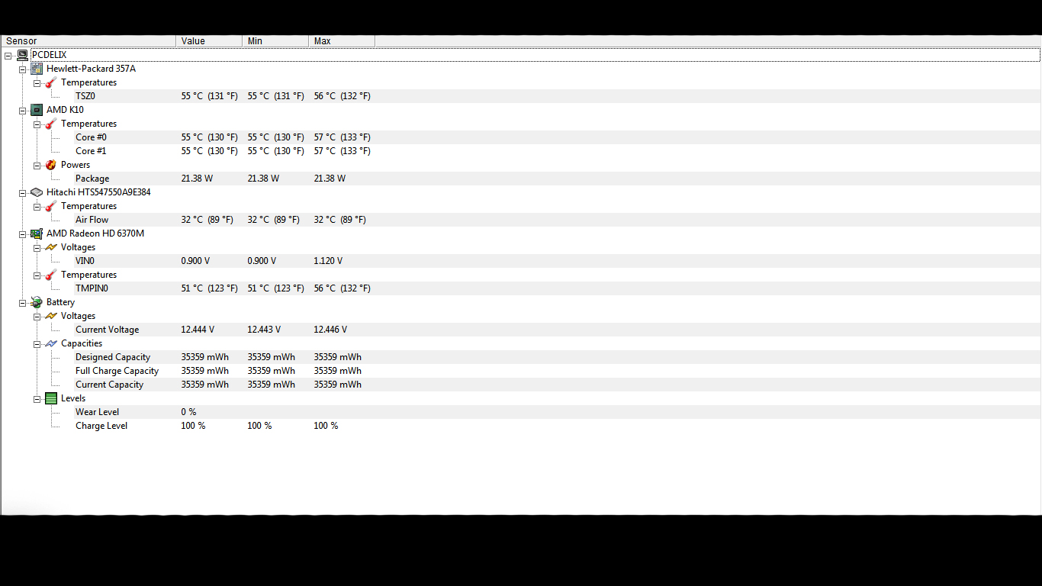Select the VIN0 voltage row
This screenshot has width=1042, height=586.
521,261
